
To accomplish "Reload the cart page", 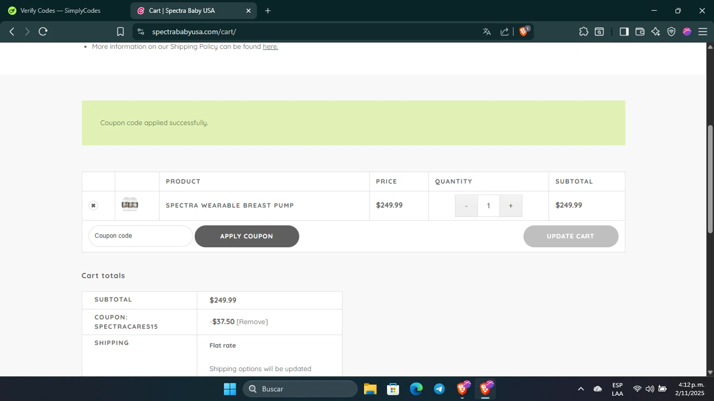I will click(43, 31).
